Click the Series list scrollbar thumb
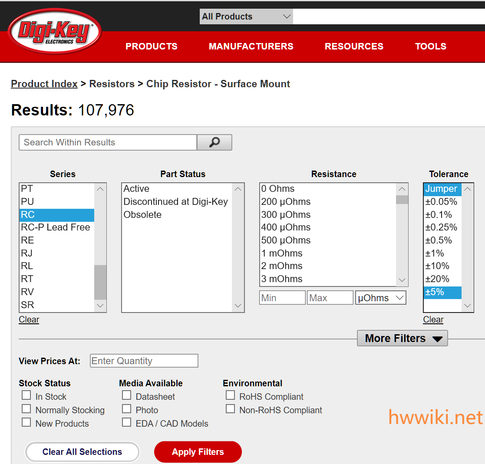485x464 pixels. [100, 282]
